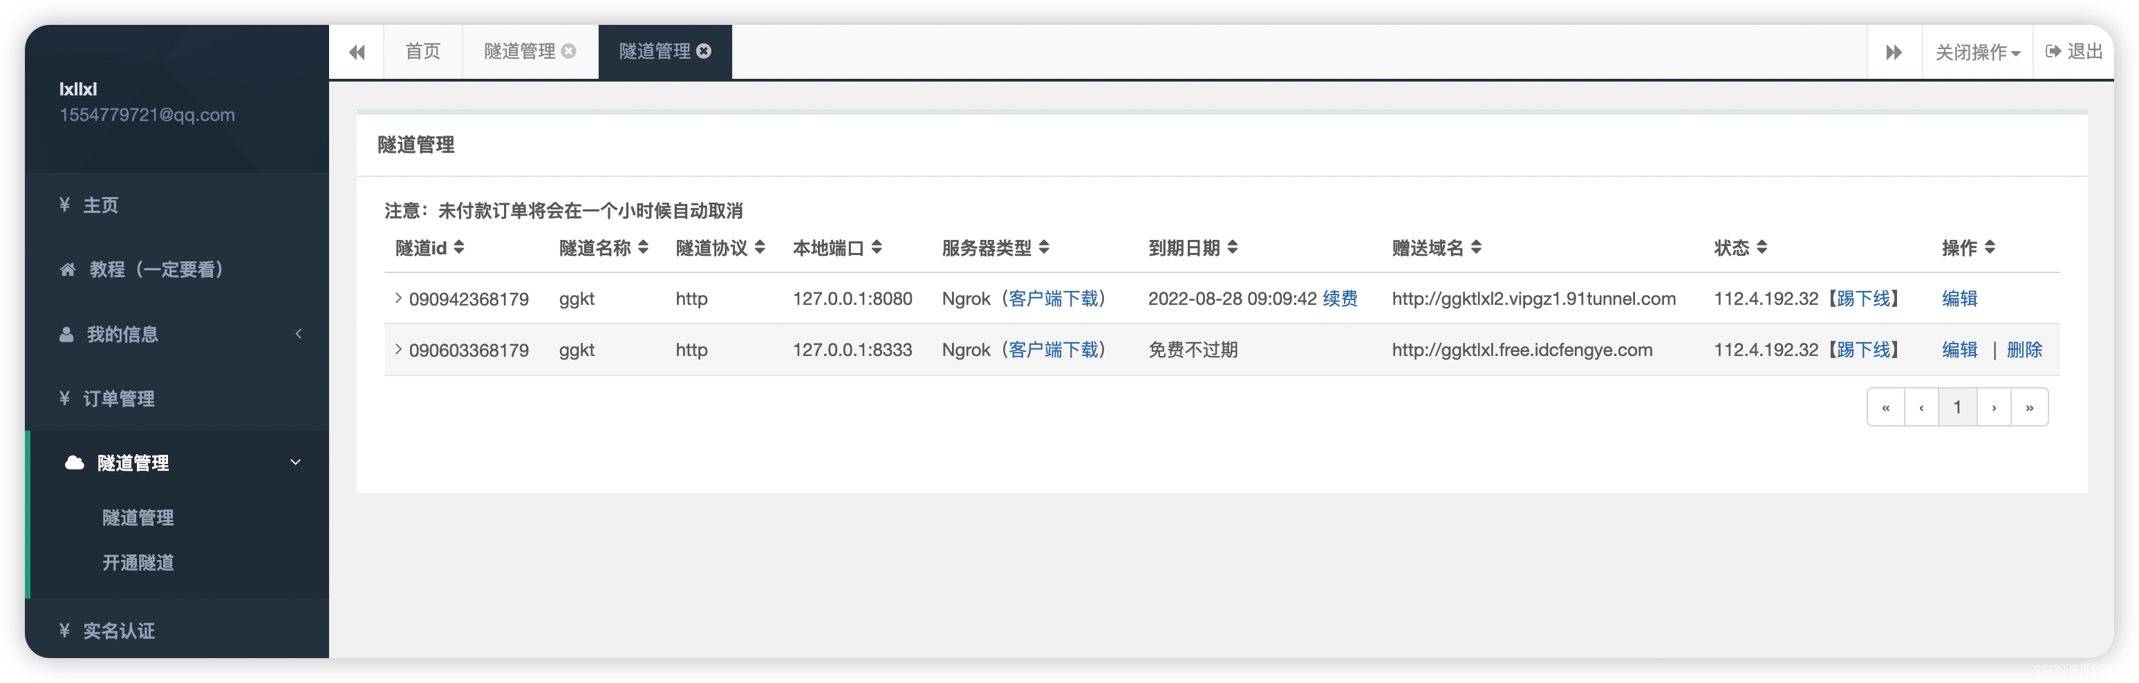Click the username lxllxl in sidebar
This screenshot has width=2139, height=683.
(78, 88)
